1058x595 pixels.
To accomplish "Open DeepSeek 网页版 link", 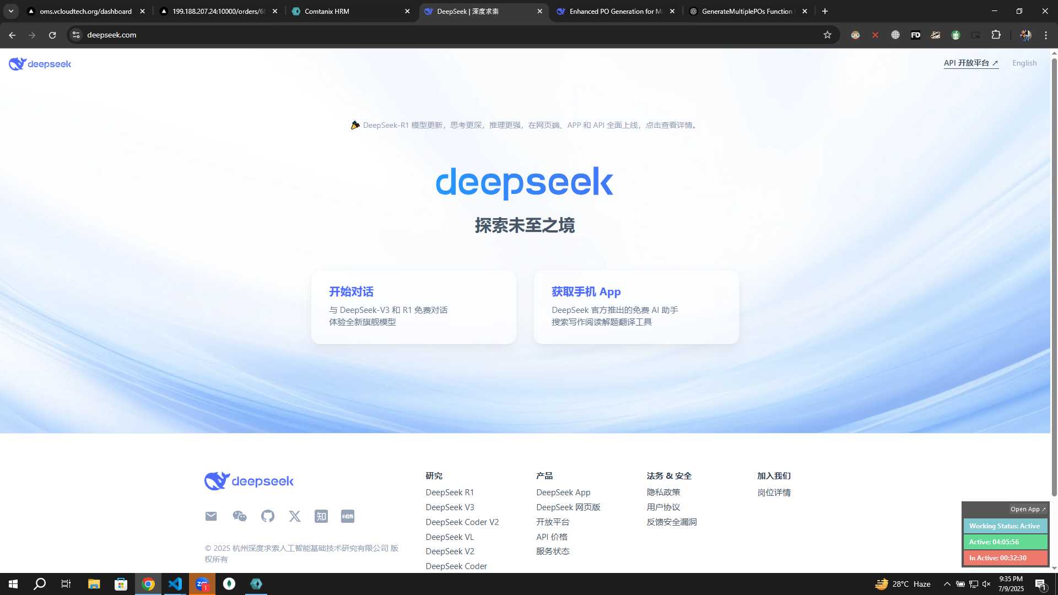I will (x=568, y=507).
